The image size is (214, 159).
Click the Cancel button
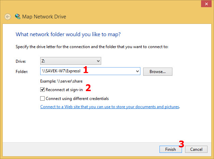(x=196, y=149)
